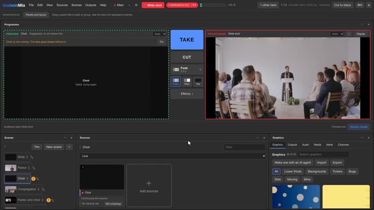The height and width of the screenshot is (210, 374).
Task: Click Fix for the Choir warning
Action: 161,42
